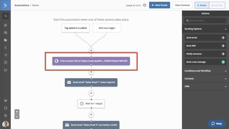Open the search icon in left sidebar
The width and height of the screenshot is (229, 129).
(x=5, y=16)
